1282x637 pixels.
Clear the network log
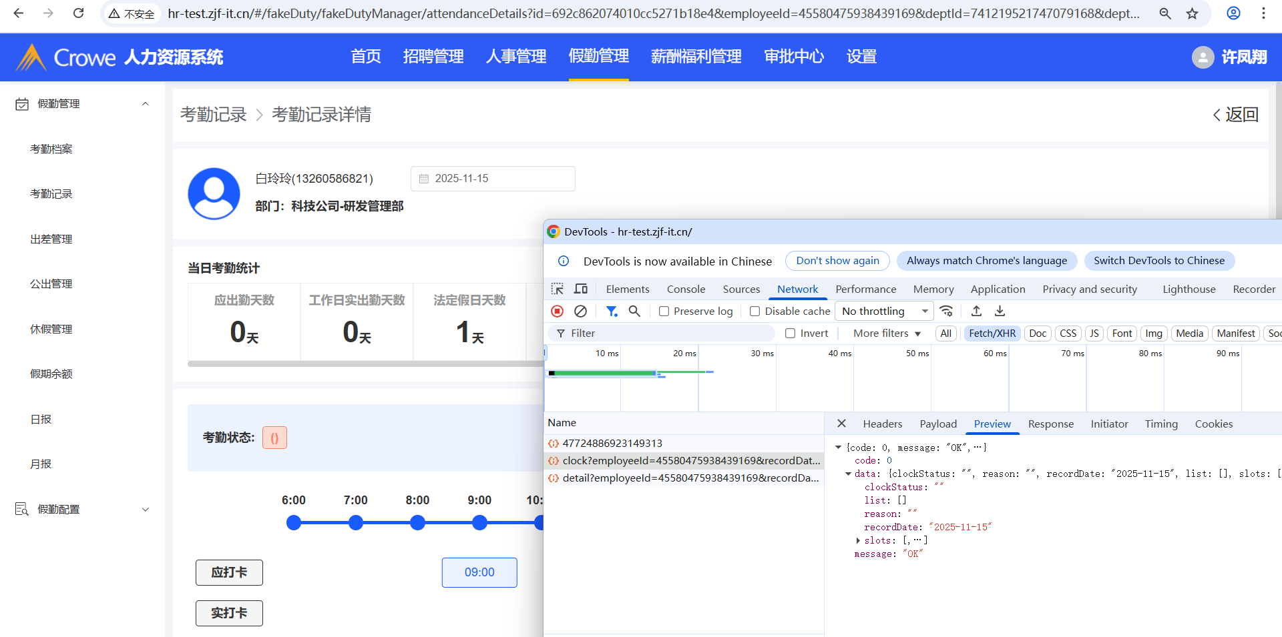click(581, 311)
